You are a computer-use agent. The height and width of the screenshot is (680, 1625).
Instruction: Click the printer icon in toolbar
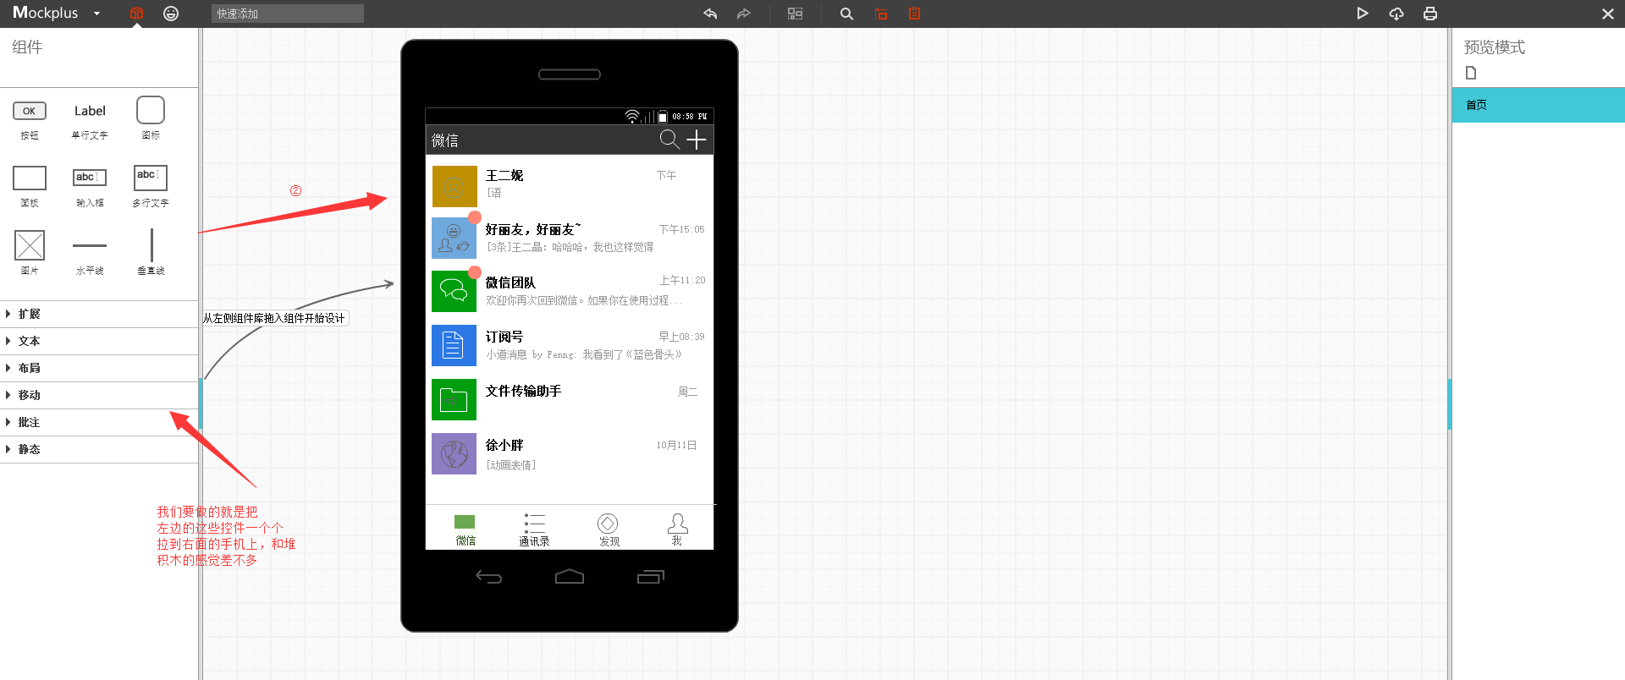tap(1429, 14)
